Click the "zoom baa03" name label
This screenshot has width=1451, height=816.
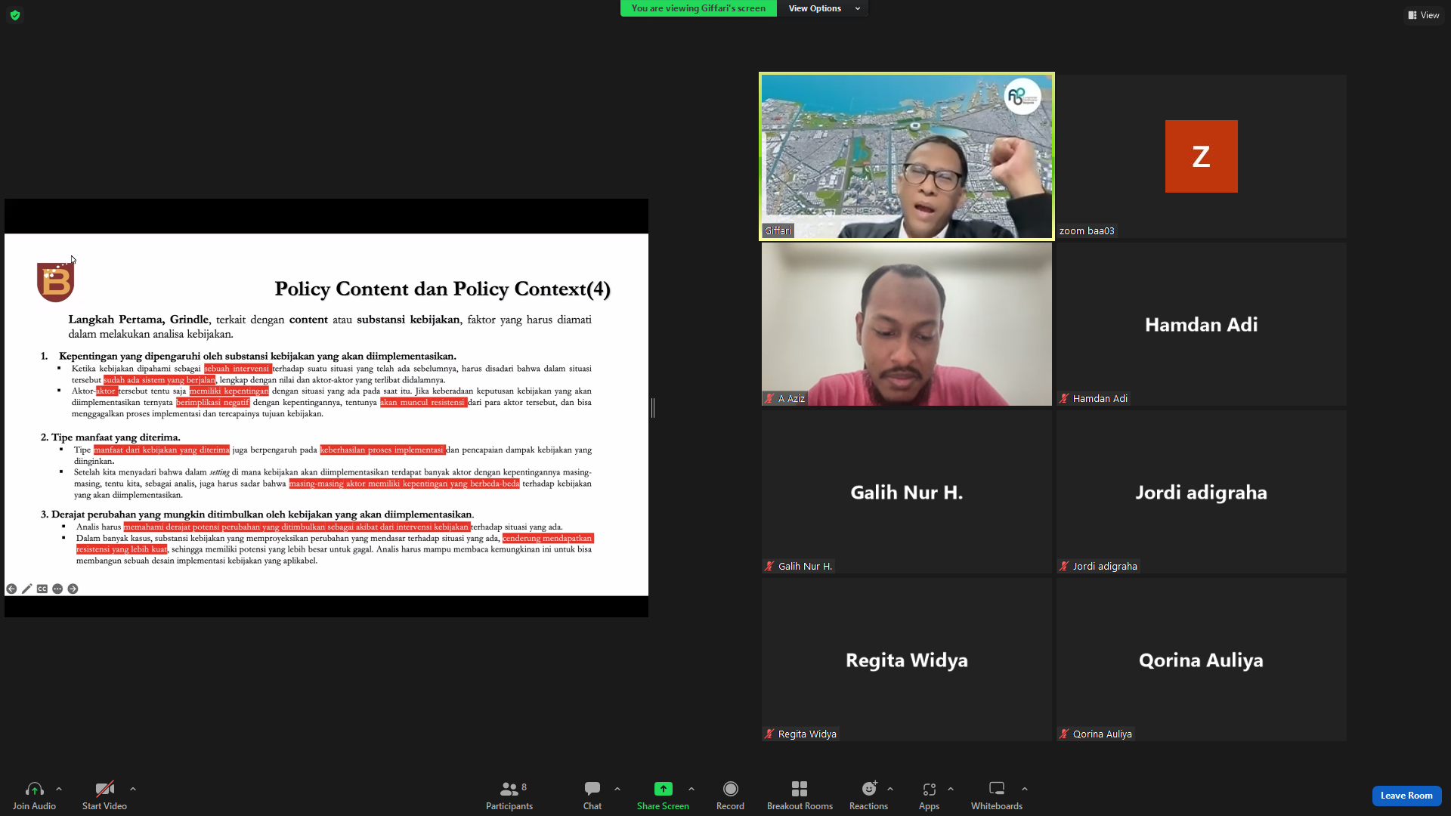1087,231
